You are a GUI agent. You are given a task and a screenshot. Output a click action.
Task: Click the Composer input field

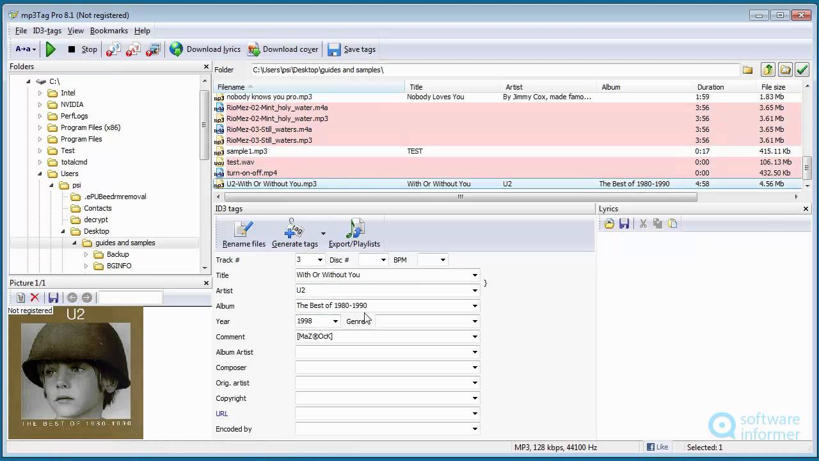point(387,368)
